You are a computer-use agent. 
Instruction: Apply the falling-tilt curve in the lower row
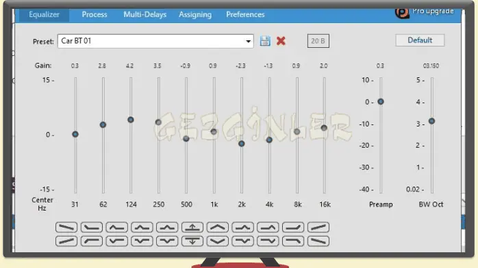[318, 241]
